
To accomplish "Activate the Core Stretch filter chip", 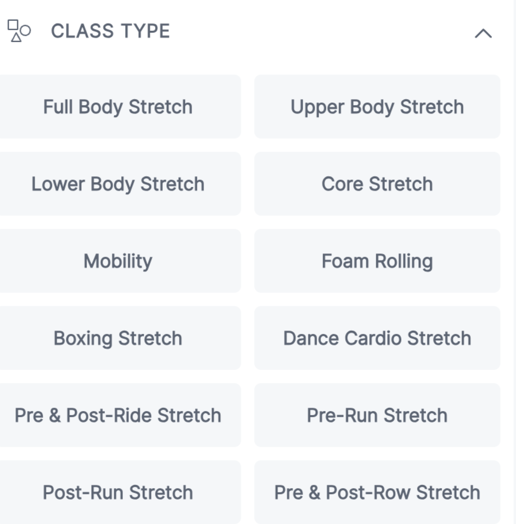I will coord(377,184).
